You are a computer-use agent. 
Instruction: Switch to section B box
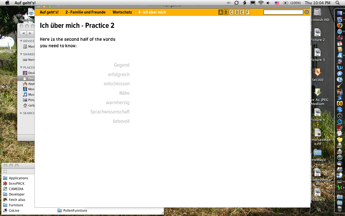pyautogui.click(x=226, y=12)
